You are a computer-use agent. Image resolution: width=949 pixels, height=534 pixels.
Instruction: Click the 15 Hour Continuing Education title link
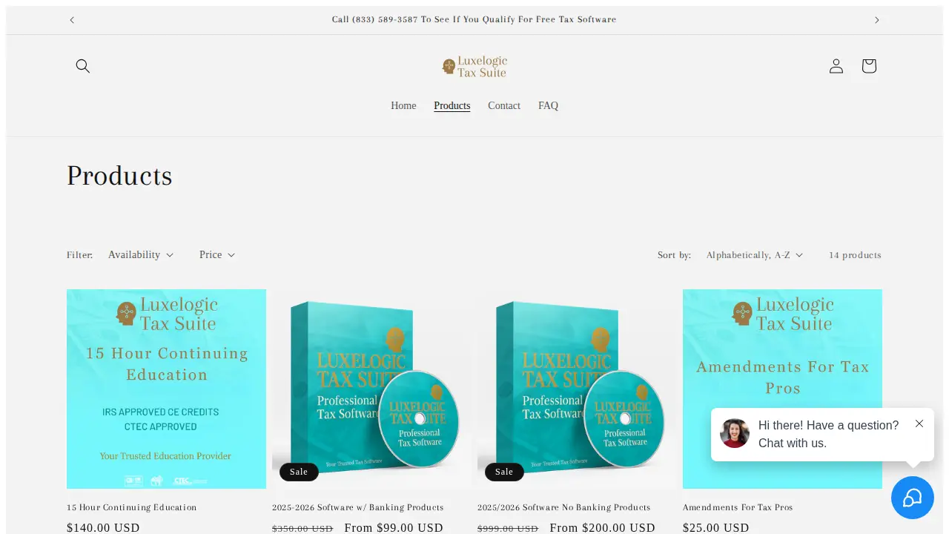[132, 507]
